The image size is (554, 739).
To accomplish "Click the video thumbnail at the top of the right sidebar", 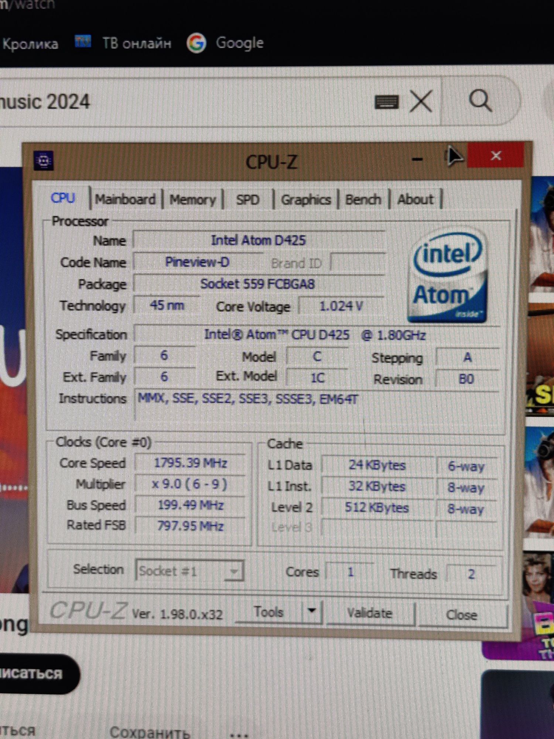I will 542,235.
